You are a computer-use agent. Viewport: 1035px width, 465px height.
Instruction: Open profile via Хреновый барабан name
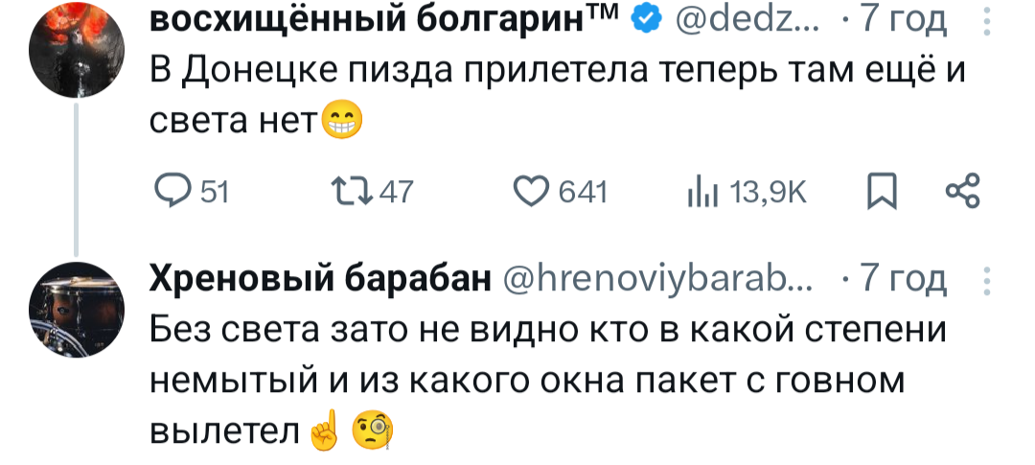320,279
